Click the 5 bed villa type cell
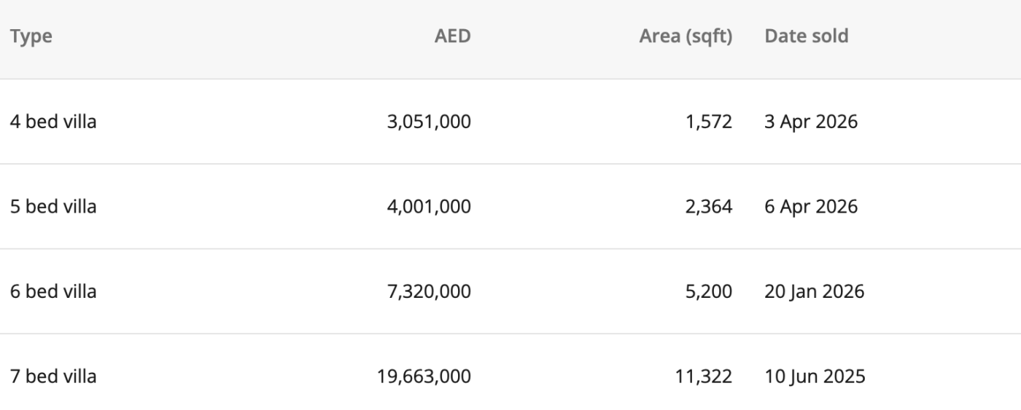Image resolution: width=1021 pixels, height=410 pixels. tap(53, 207)
